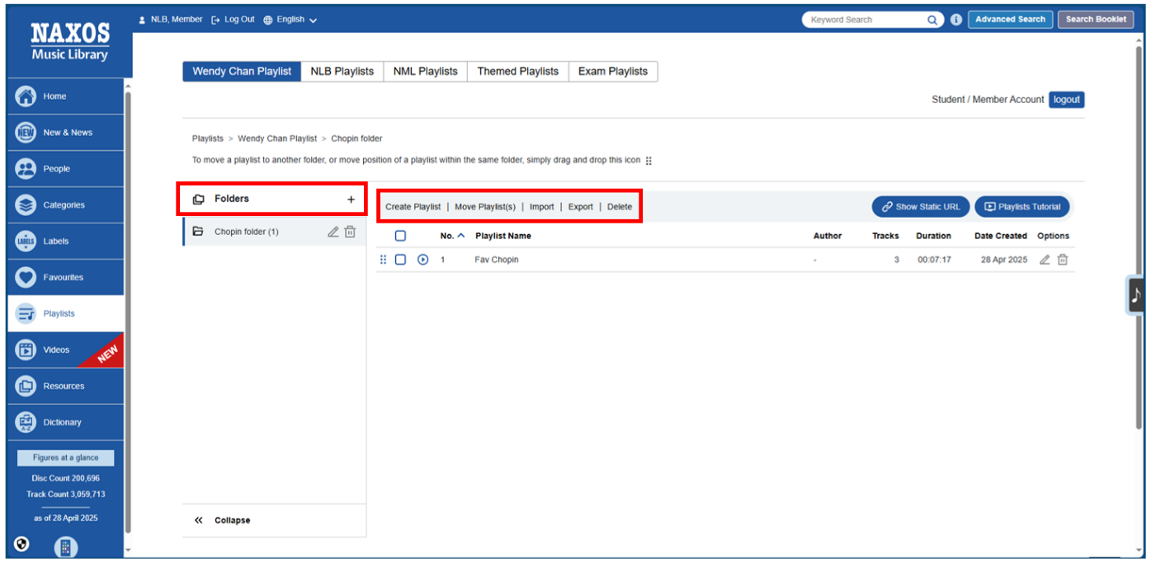
Task: Sort by No. column arrow
Action: [461, 236]
